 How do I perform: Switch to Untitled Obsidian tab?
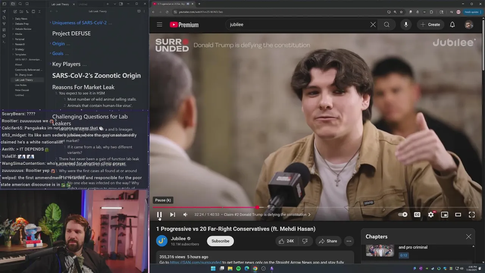coord(83,4)
